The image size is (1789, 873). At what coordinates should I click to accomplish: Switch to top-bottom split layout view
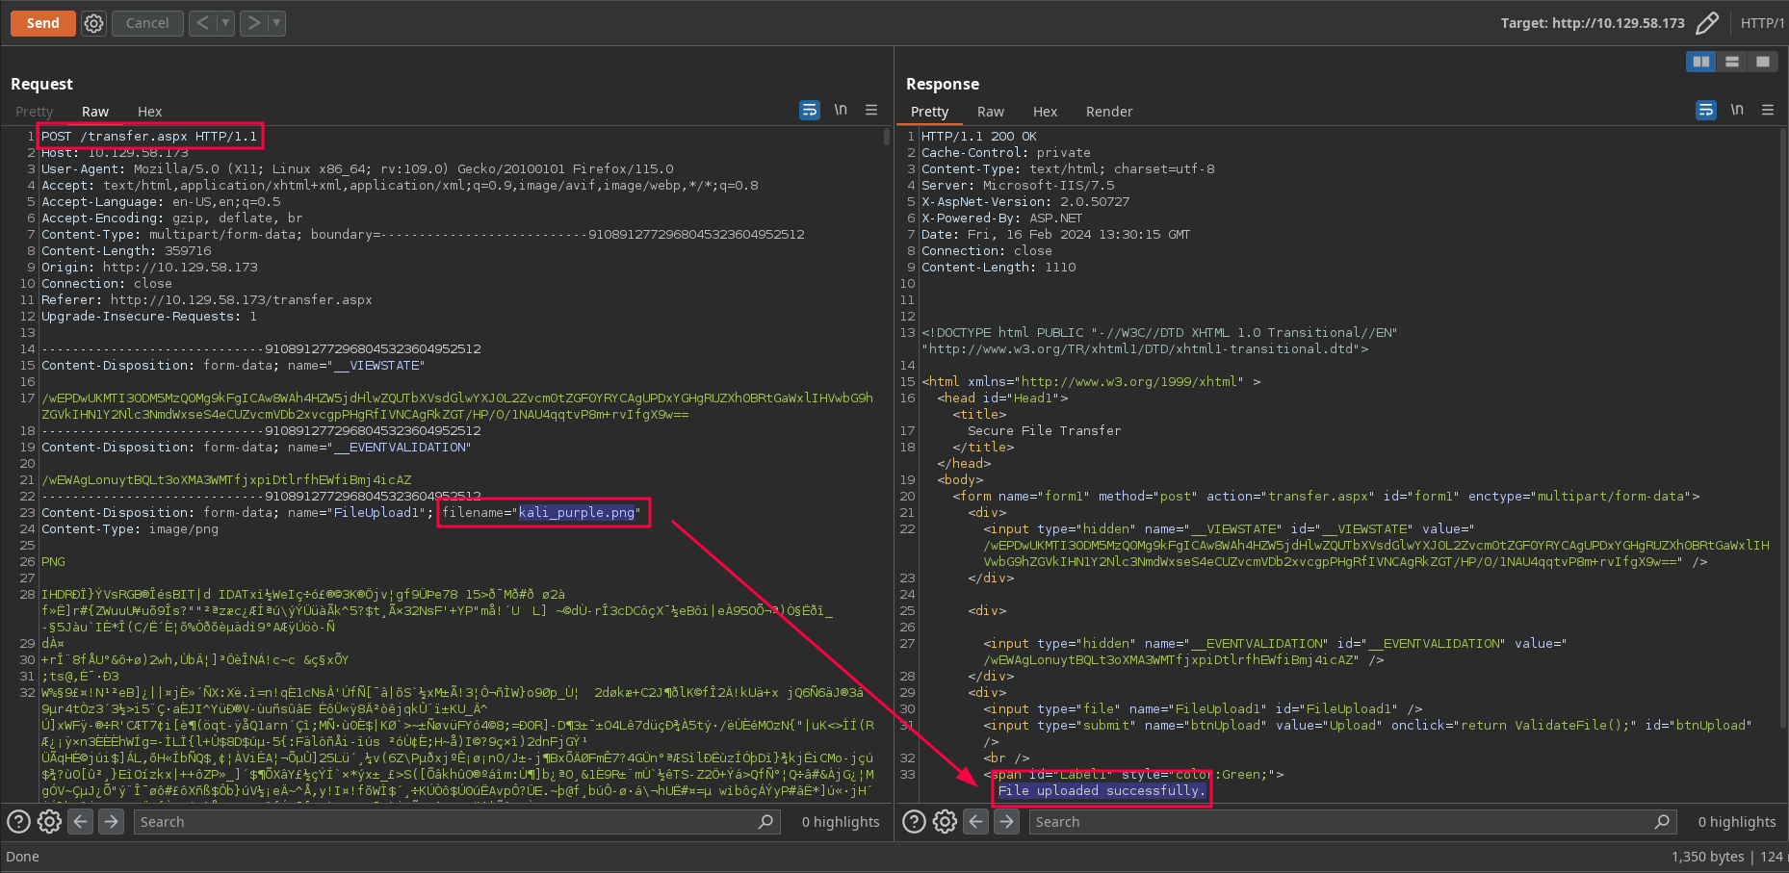[x=1732, y=62]
